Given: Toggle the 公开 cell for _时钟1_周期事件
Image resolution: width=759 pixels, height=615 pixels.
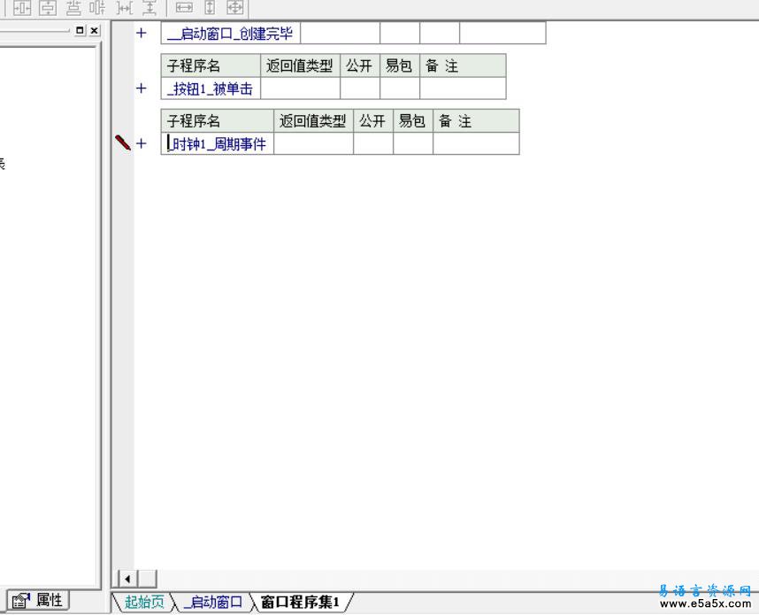Looking at the screenshot, I should pos(373,144).
